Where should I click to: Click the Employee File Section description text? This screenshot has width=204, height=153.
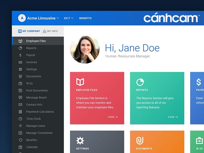(95, 103)
